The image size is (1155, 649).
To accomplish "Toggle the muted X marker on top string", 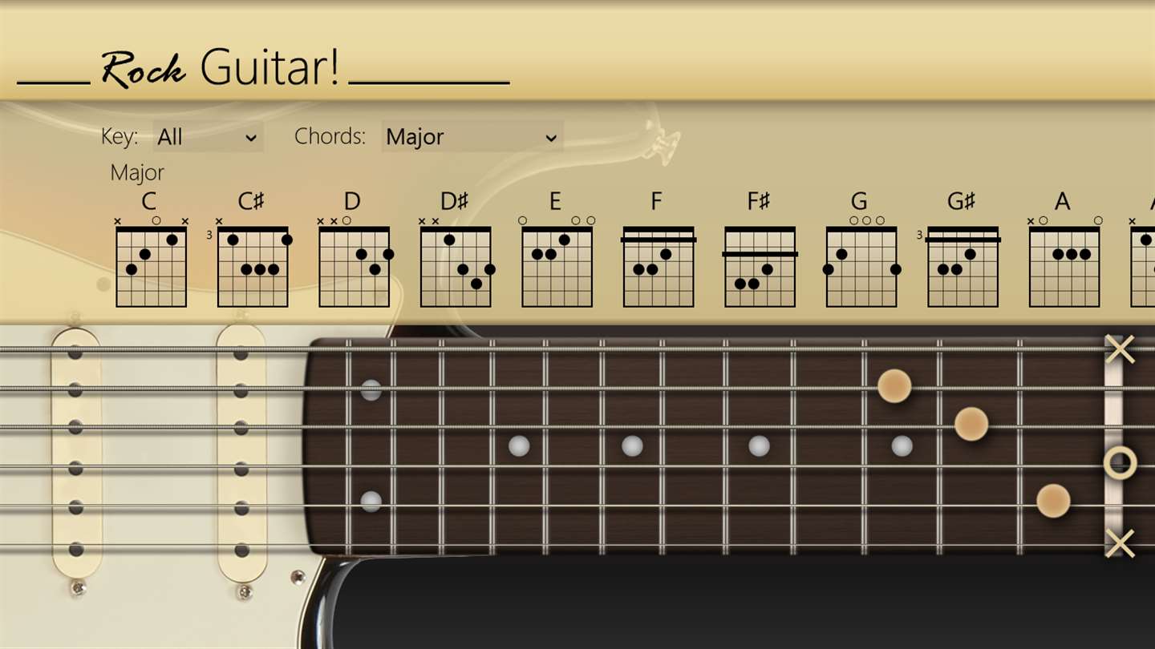I will click(x=1120, y=349).
